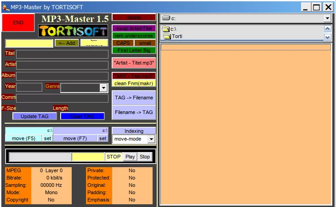Minimize the MP3-Master window
The height and width of the screenshot is (207, 336).
coord(305,7)
